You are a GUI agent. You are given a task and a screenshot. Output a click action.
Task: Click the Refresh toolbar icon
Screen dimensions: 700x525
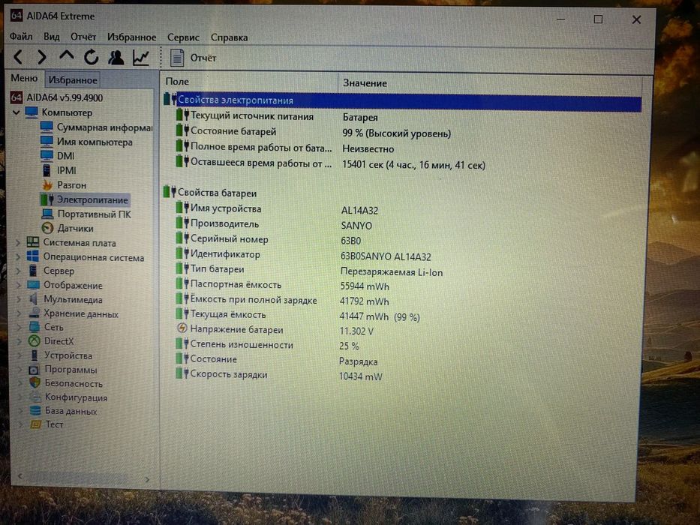coord(91,57)
